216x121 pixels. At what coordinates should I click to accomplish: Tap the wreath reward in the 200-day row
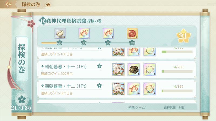click(x=150, y=69)
